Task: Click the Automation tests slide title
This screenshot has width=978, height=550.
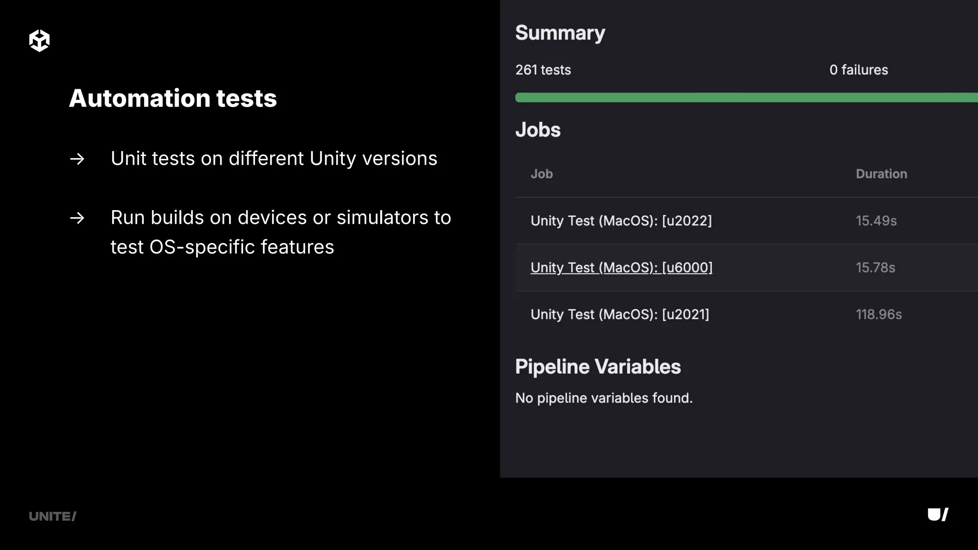Action: [x=173, y=98]
